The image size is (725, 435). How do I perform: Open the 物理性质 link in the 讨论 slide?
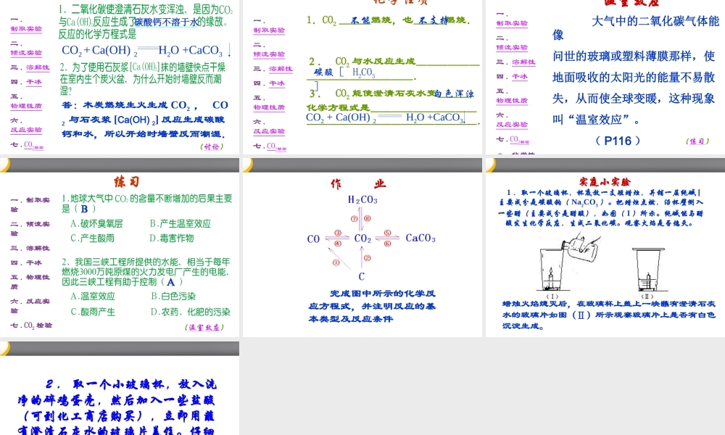point(26,106)
